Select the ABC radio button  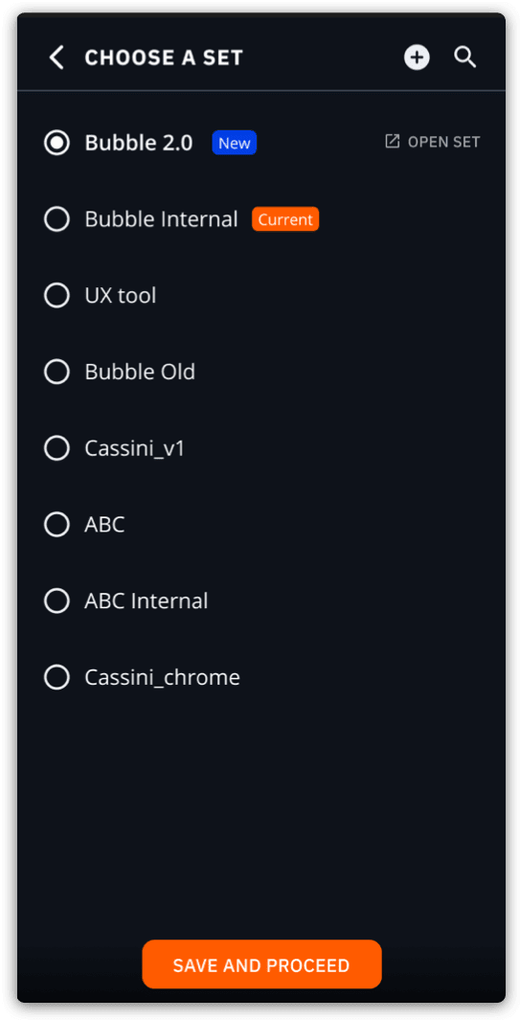tap(57, 524)
